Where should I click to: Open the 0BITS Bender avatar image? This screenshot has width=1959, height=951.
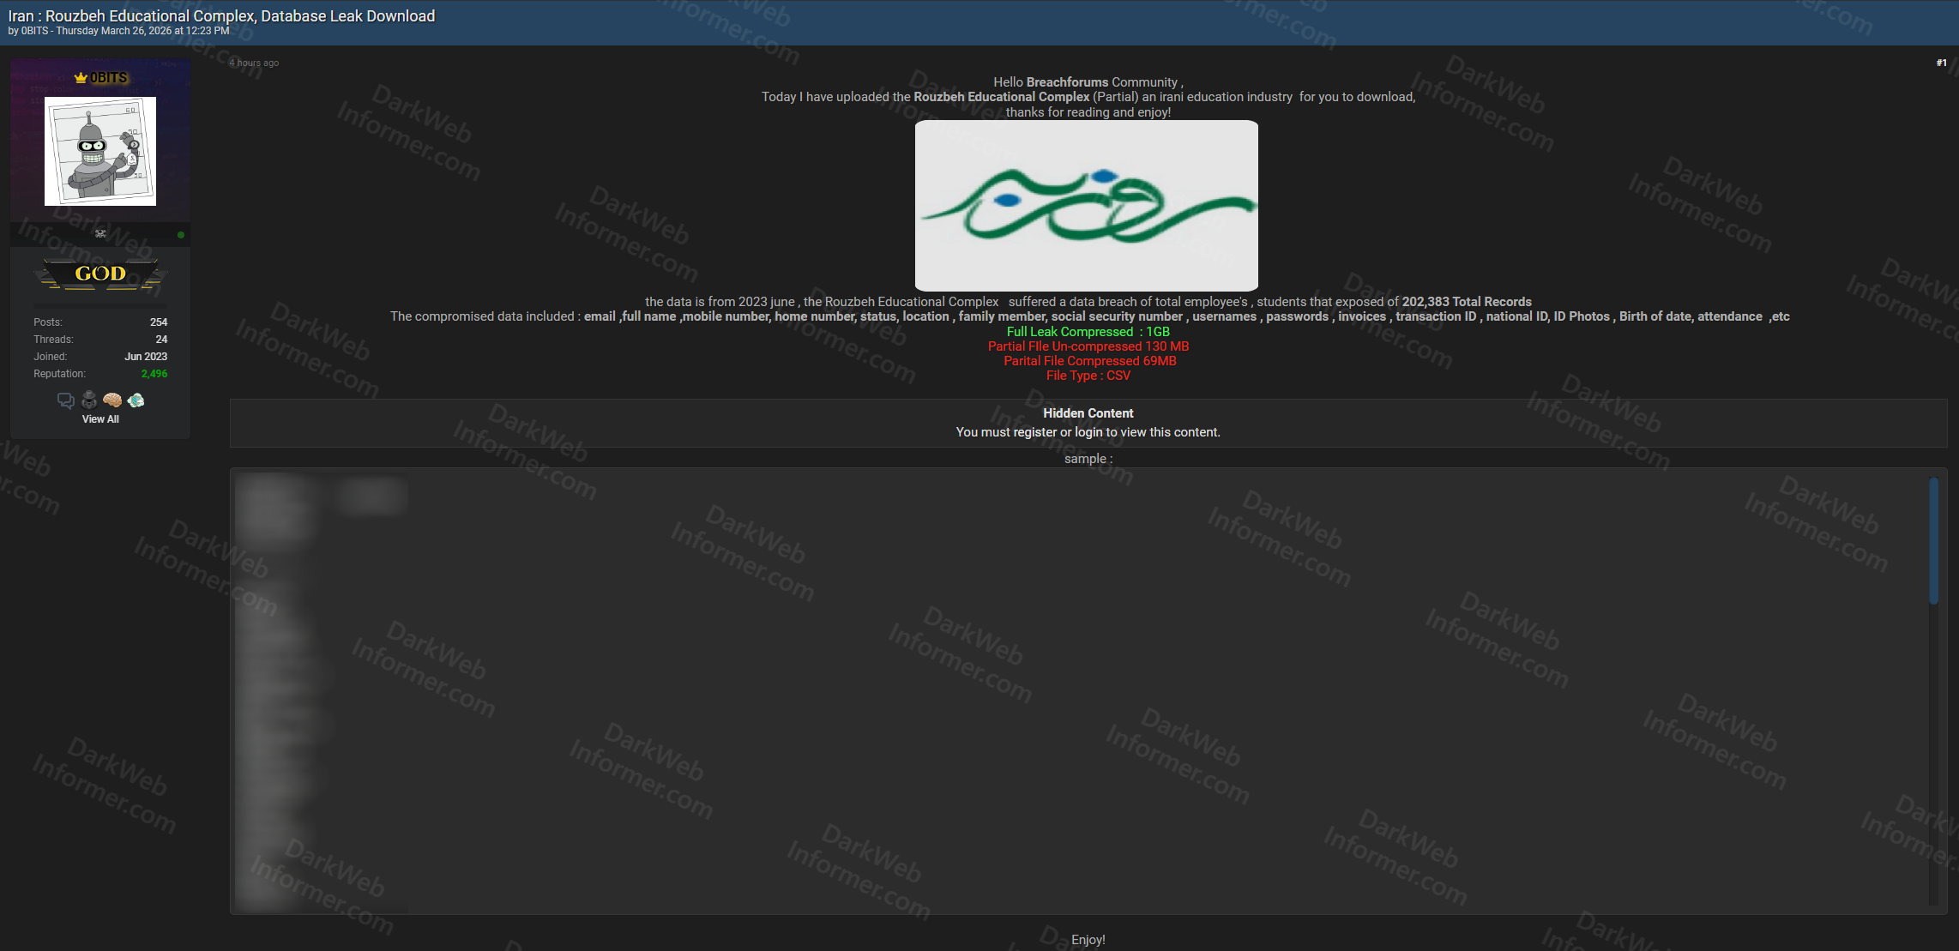[100, 151]
